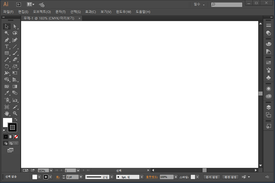Switch to Draw Behind mode

click(11, 143)
